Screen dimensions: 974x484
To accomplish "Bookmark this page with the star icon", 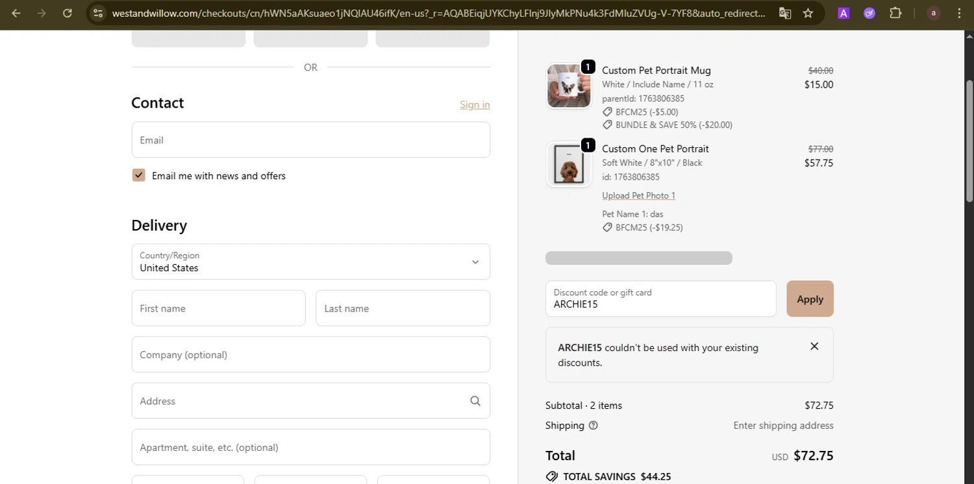I will click(808, 13).
